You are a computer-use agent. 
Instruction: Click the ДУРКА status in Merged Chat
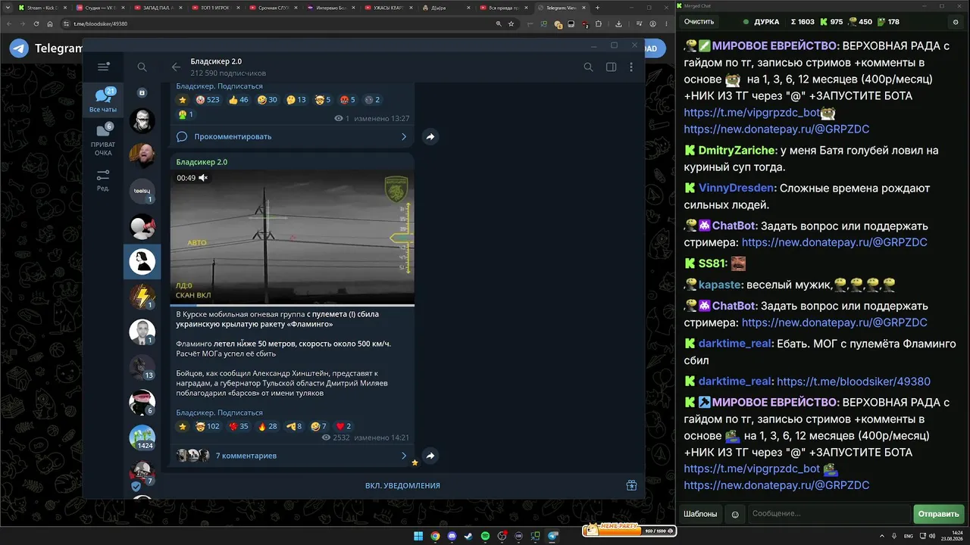761,22
